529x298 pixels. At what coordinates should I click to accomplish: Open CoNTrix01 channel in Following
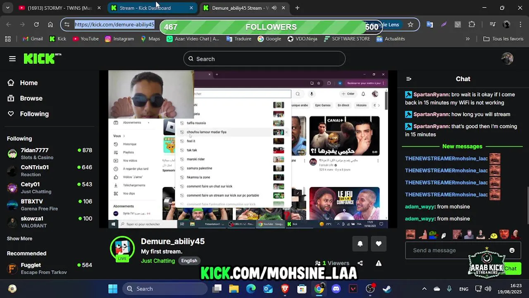50,171
